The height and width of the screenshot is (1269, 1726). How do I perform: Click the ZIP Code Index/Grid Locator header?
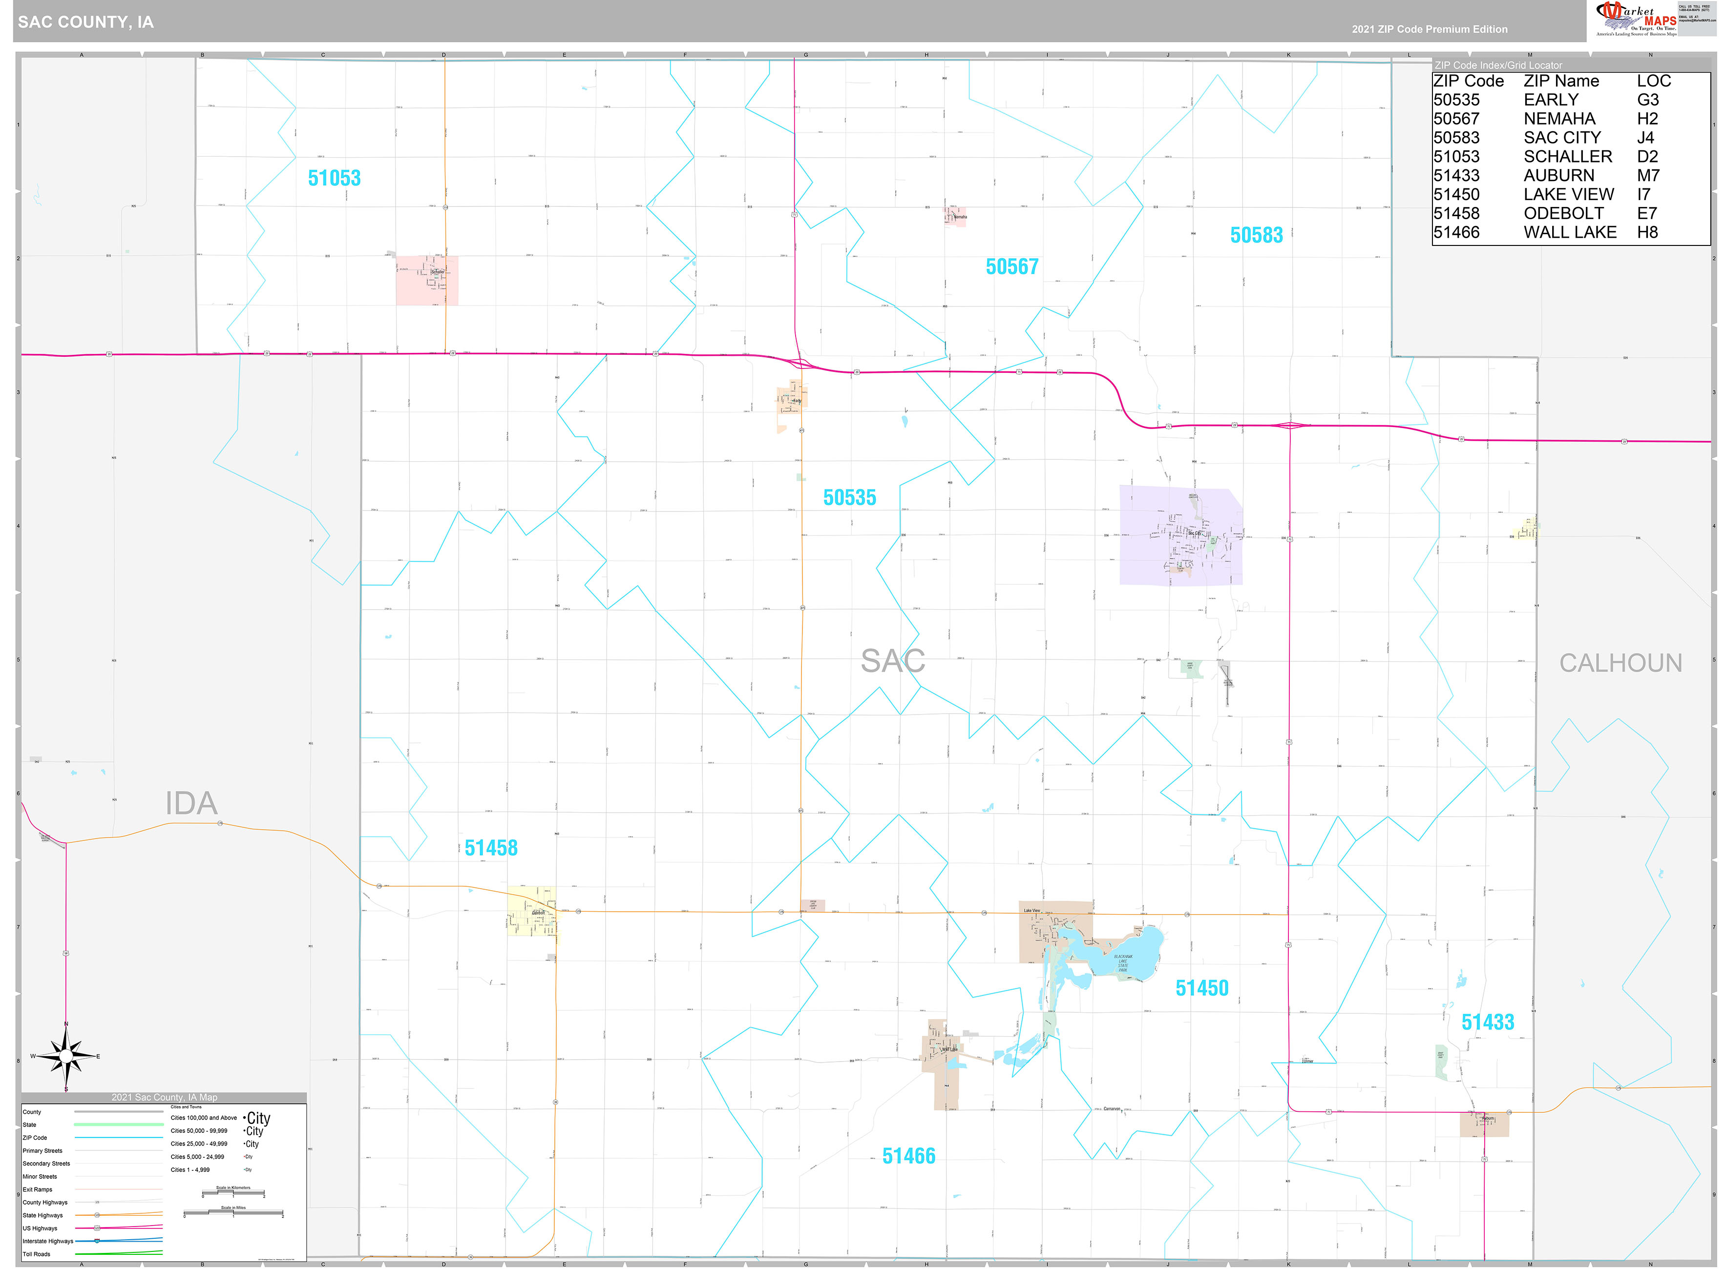coord(1498,65)
